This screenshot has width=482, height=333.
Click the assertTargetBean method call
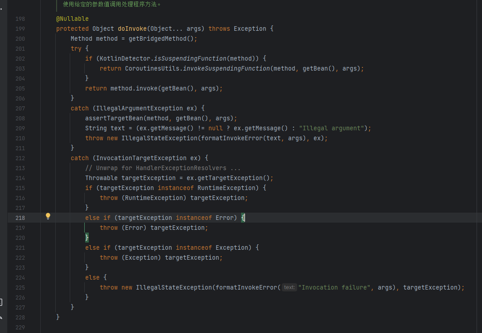pos(114,118)
